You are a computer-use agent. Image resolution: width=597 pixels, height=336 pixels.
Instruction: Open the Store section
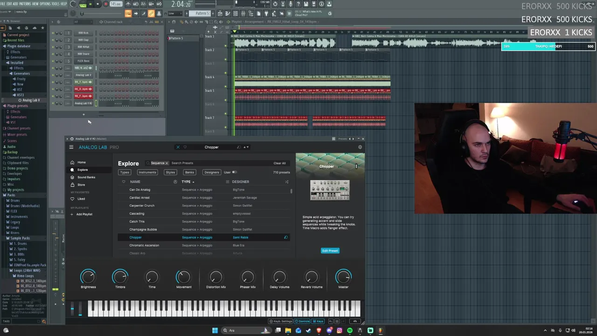81,185
